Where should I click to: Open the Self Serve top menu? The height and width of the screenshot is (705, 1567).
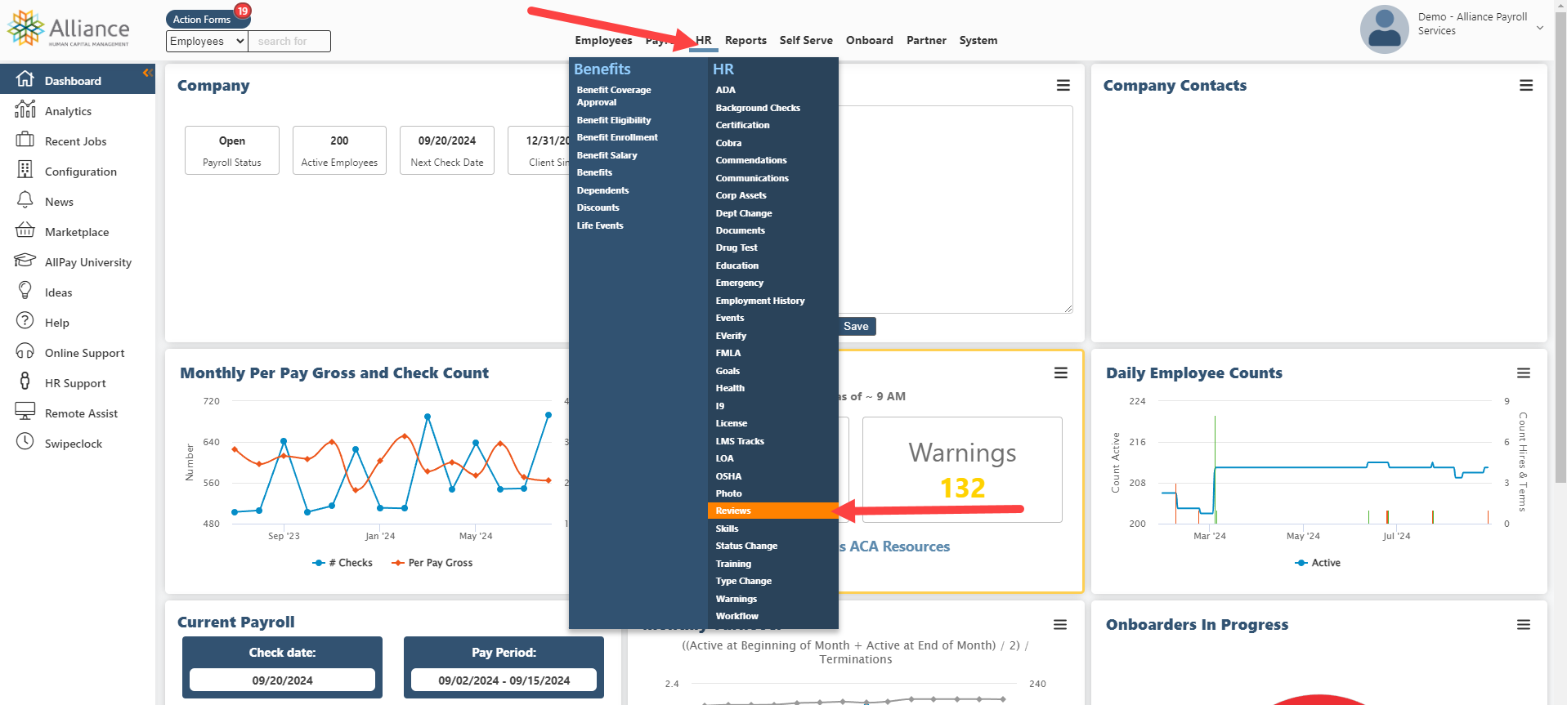(806, 40)
